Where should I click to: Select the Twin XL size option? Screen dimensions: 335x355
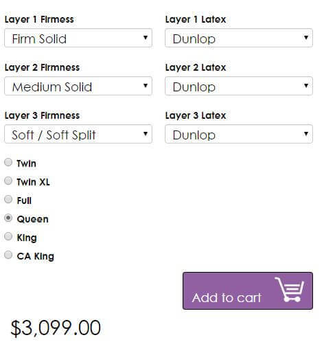click(8, 181)
